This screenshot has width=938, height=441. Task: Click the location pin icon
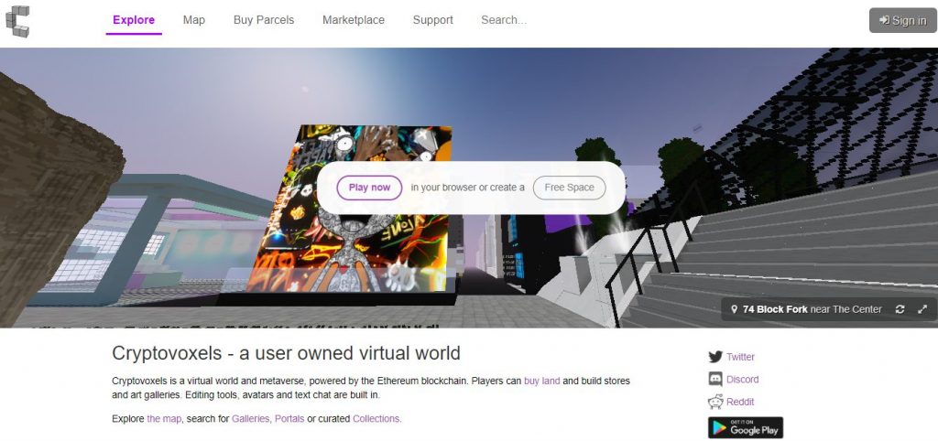point(734,309)
